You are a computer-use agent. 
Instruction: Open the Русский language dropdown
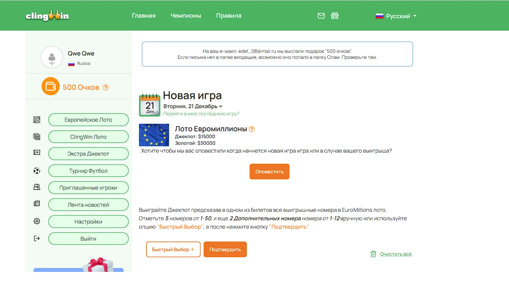click(396, 16)
